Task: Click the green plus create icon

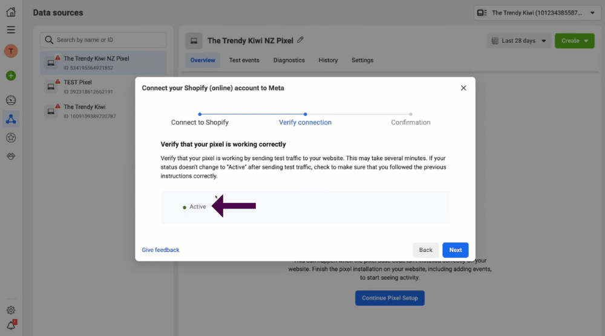Action: [x=11, y=76]
